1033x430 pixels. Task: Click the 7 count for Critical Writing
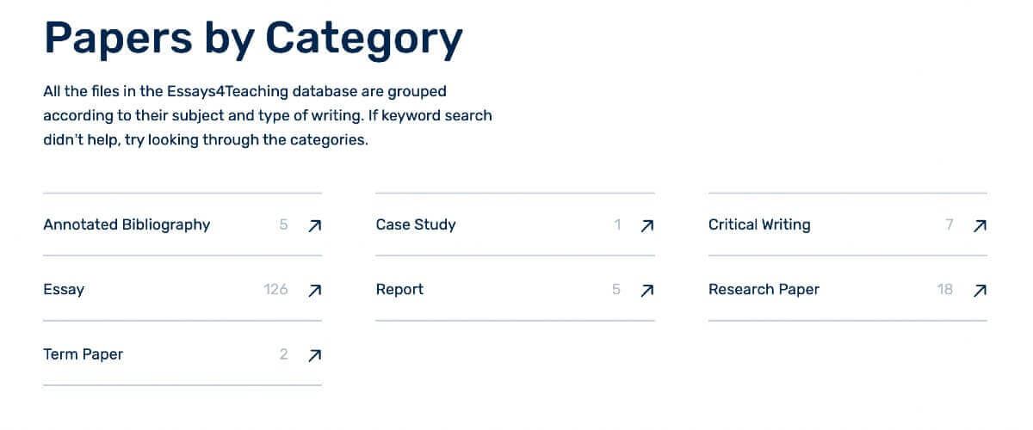949,224
